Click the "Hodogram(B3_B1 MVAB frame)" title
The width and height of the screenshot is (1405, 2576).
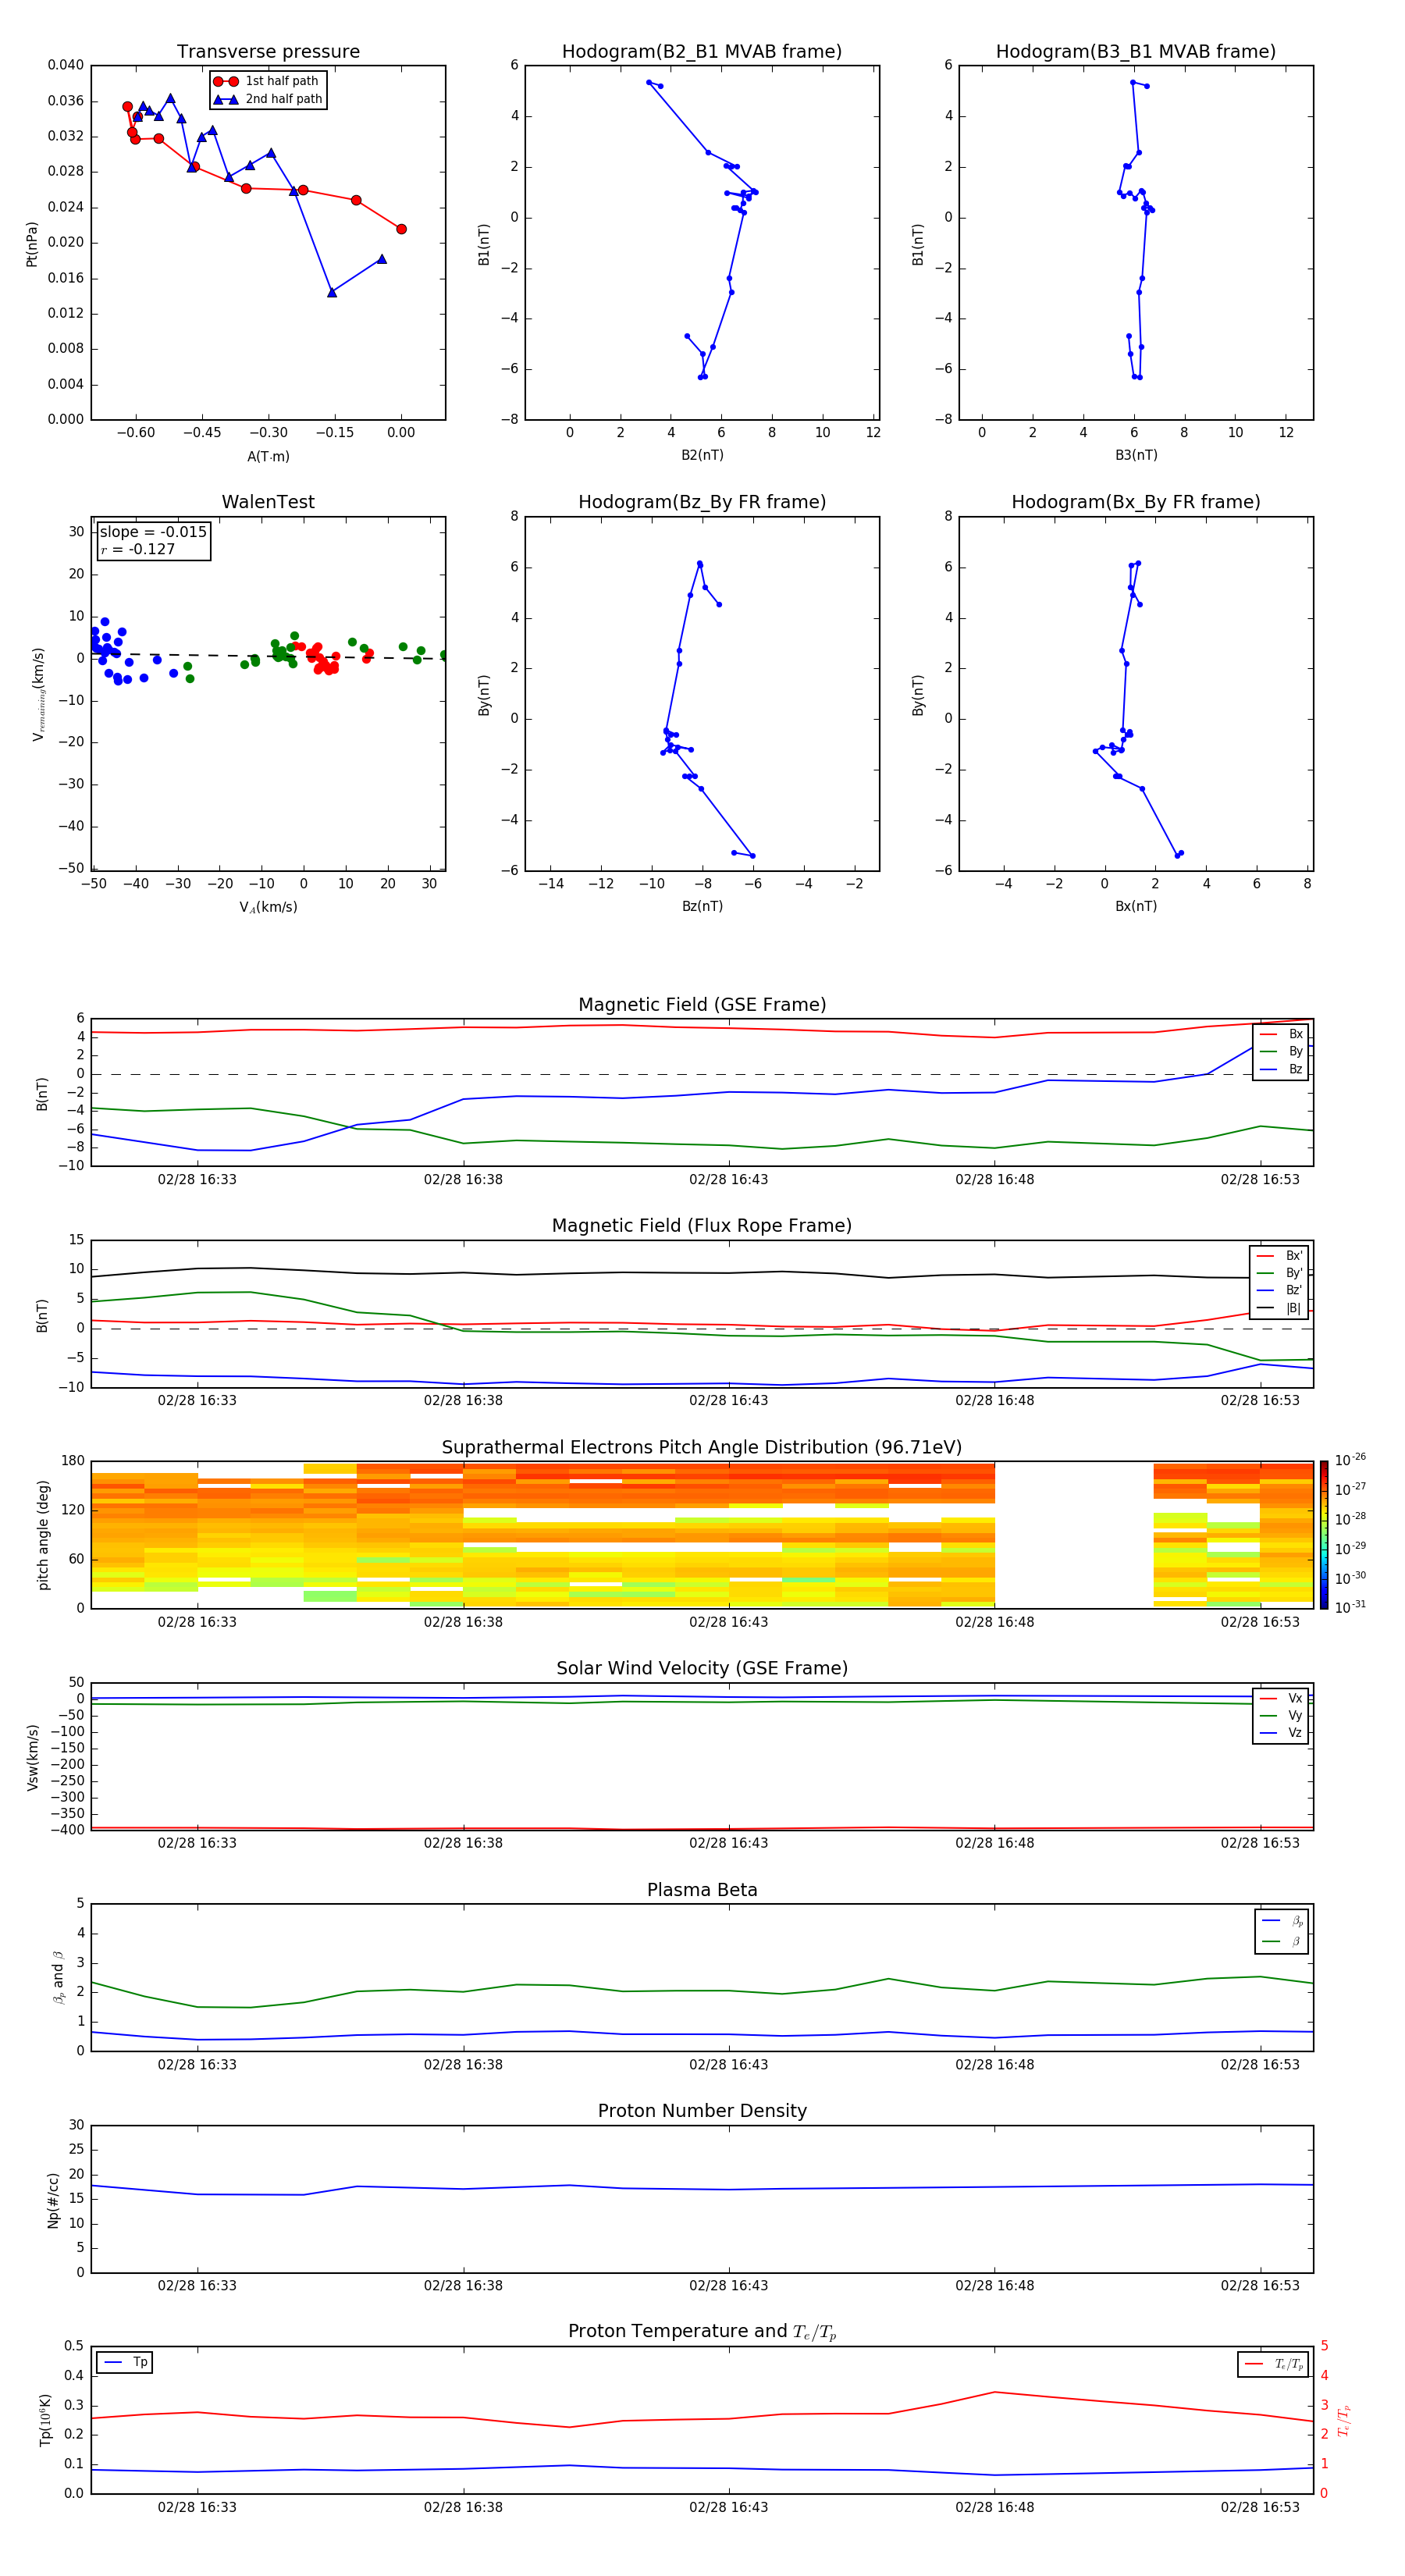click(x=1136, y=51)
